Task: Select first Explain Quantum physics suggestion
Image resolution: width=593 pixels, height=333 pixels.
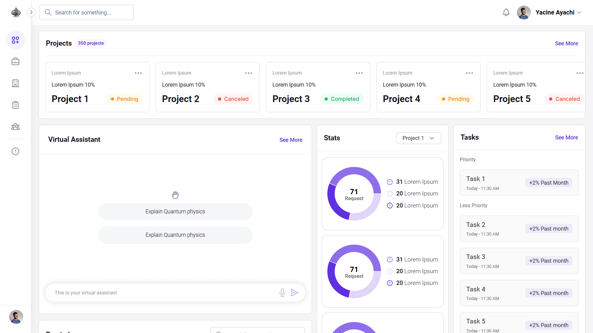Action: (175, 212)
